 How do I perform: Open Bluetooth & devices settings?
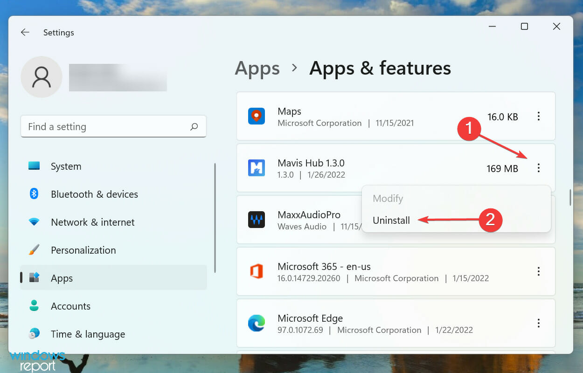pos(113,194)
